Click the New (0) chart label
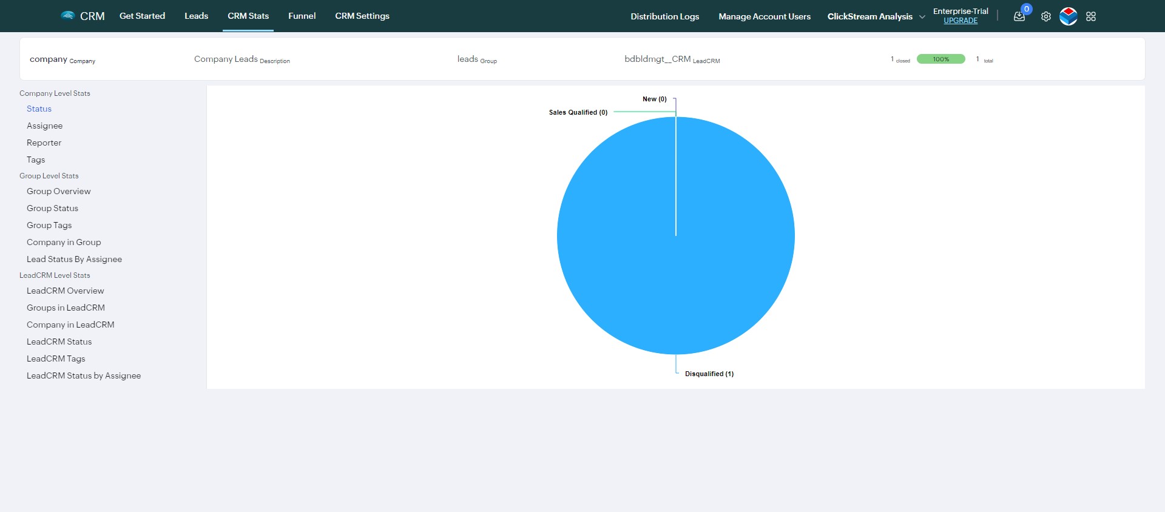The height and width of the screenshot is (512, 1165). (654, 99)
